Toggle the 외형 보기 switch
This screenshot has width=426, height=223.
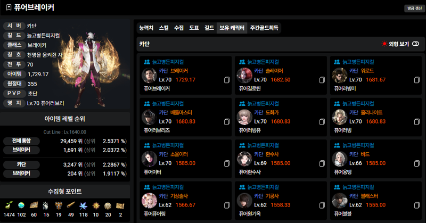click(415, 44)
